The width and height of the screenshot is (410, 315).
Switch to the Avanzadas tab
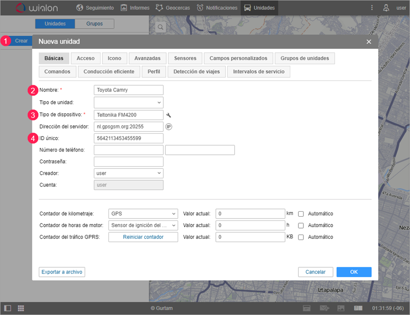pyautogui.click(x=148, y=58)
